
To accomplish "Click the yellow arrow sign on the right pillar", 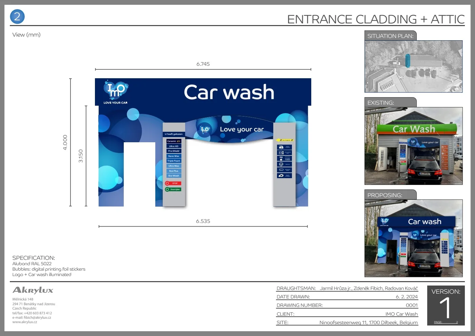I will [x=284, y=140].
